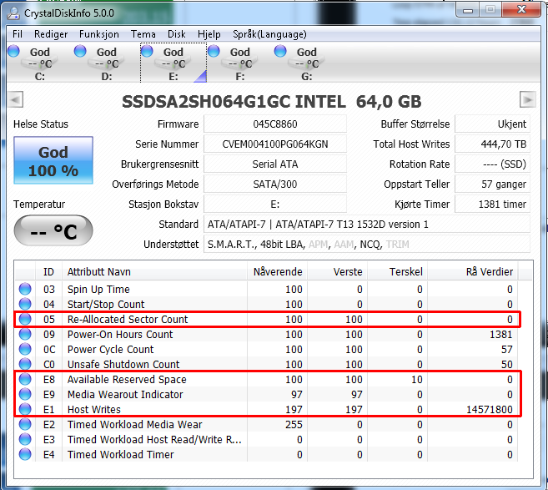
Task: Click status orb for Timed Workload Media Wear
Action: coord(25,424)
